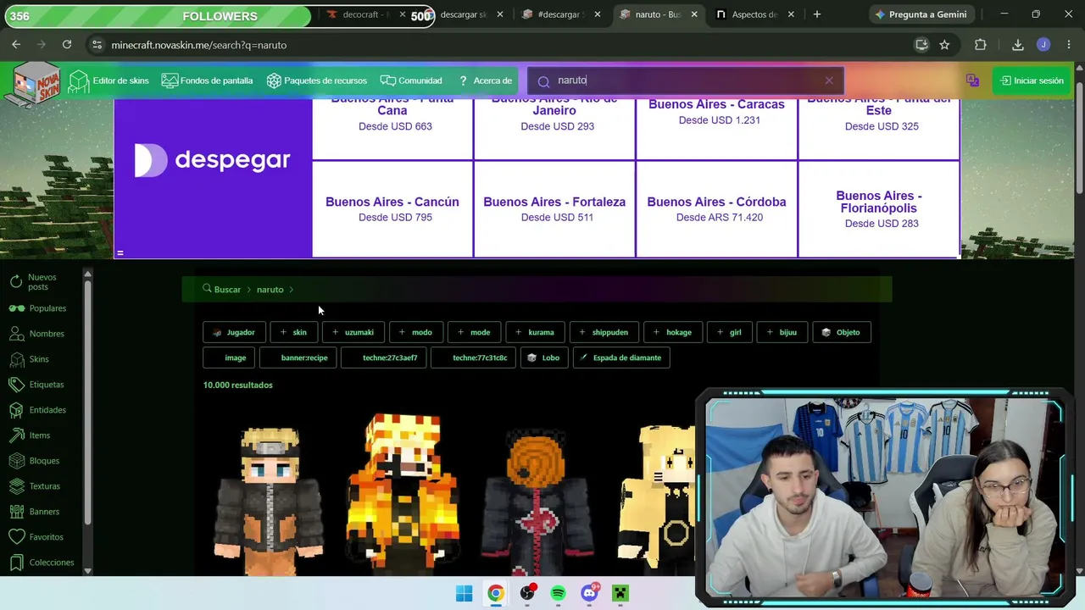Image resolution: width=1085 pixels, height=610 pixels.
Task: Add the modo tag filter
Action: 415,332
